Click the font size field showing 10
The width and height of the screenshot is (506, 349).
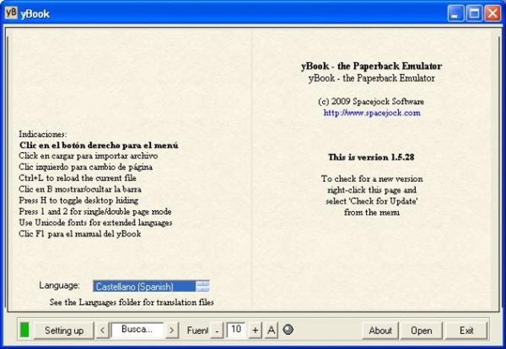(236, 330)
